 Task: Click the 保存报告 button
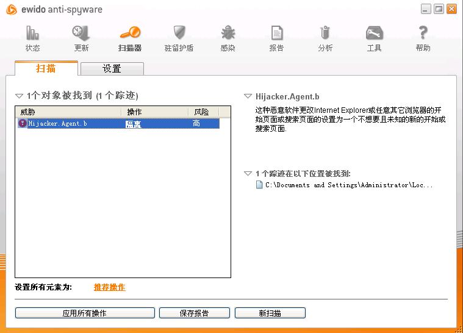[195, 313]
